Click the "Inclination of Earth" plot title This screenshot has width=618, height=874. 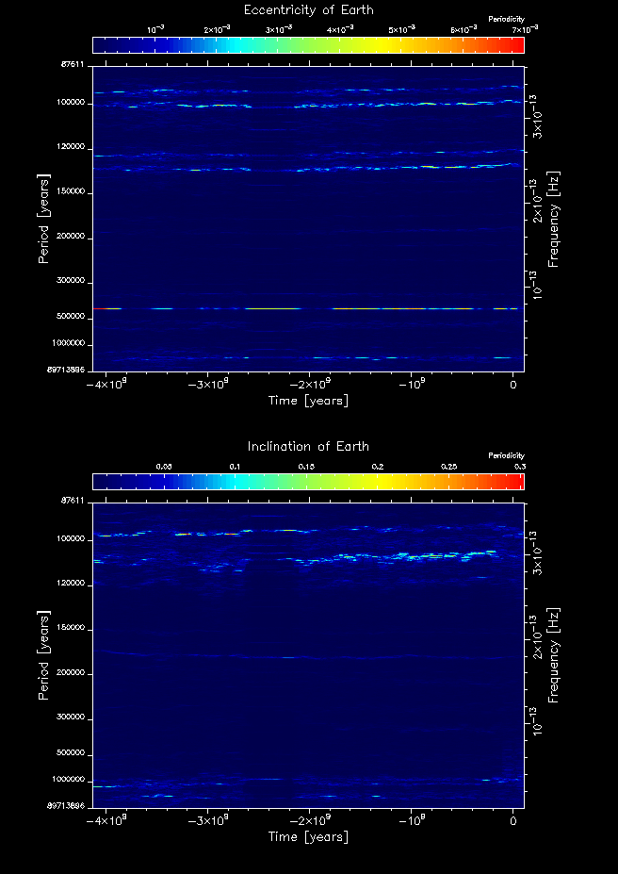tap(308, 446)
